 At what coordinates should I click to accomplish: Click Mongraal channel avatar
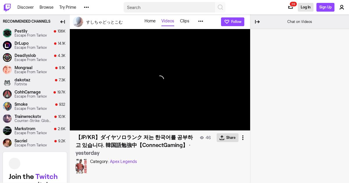(x=7, y=70)
